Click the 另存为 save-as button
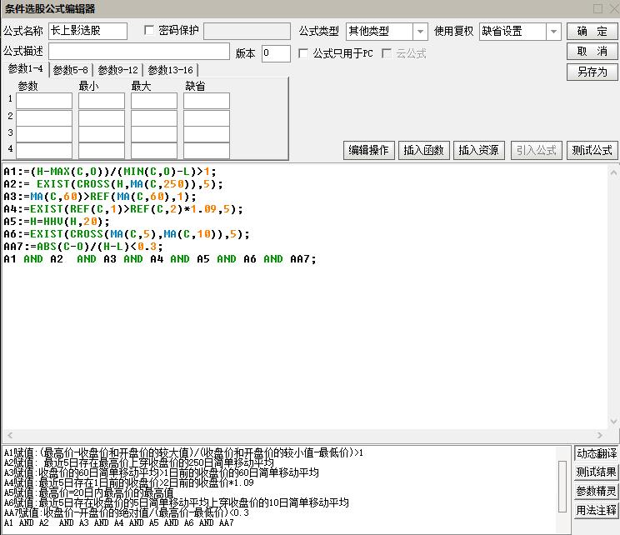620x535 pixels. click(x=592, y=72)
